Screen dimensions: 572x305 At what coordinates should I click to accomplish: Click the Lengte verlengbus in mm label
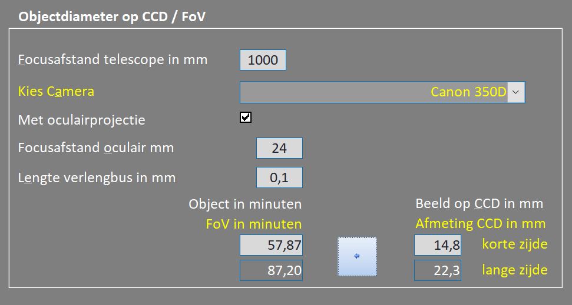97,178
